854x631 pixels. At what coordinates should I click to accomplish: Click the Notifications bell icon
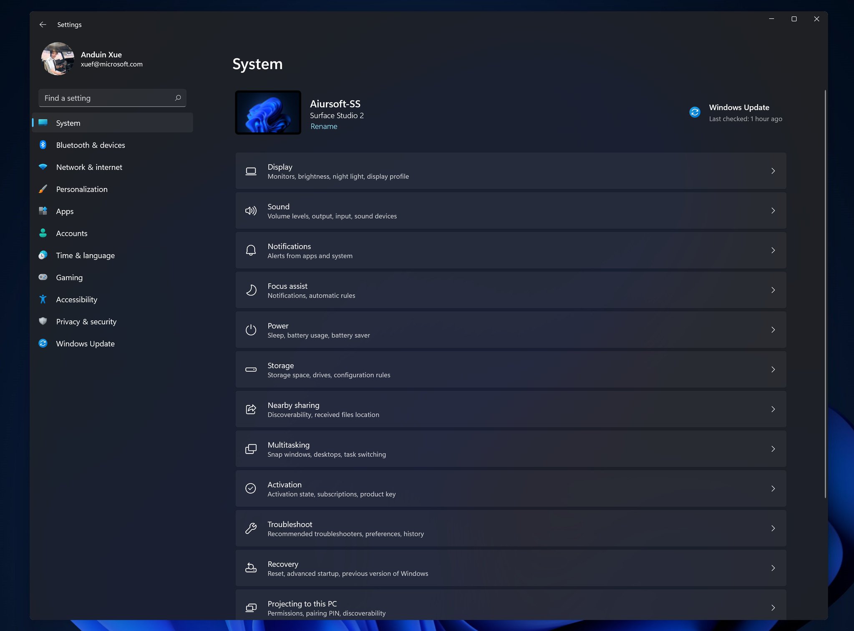(251, 250)
